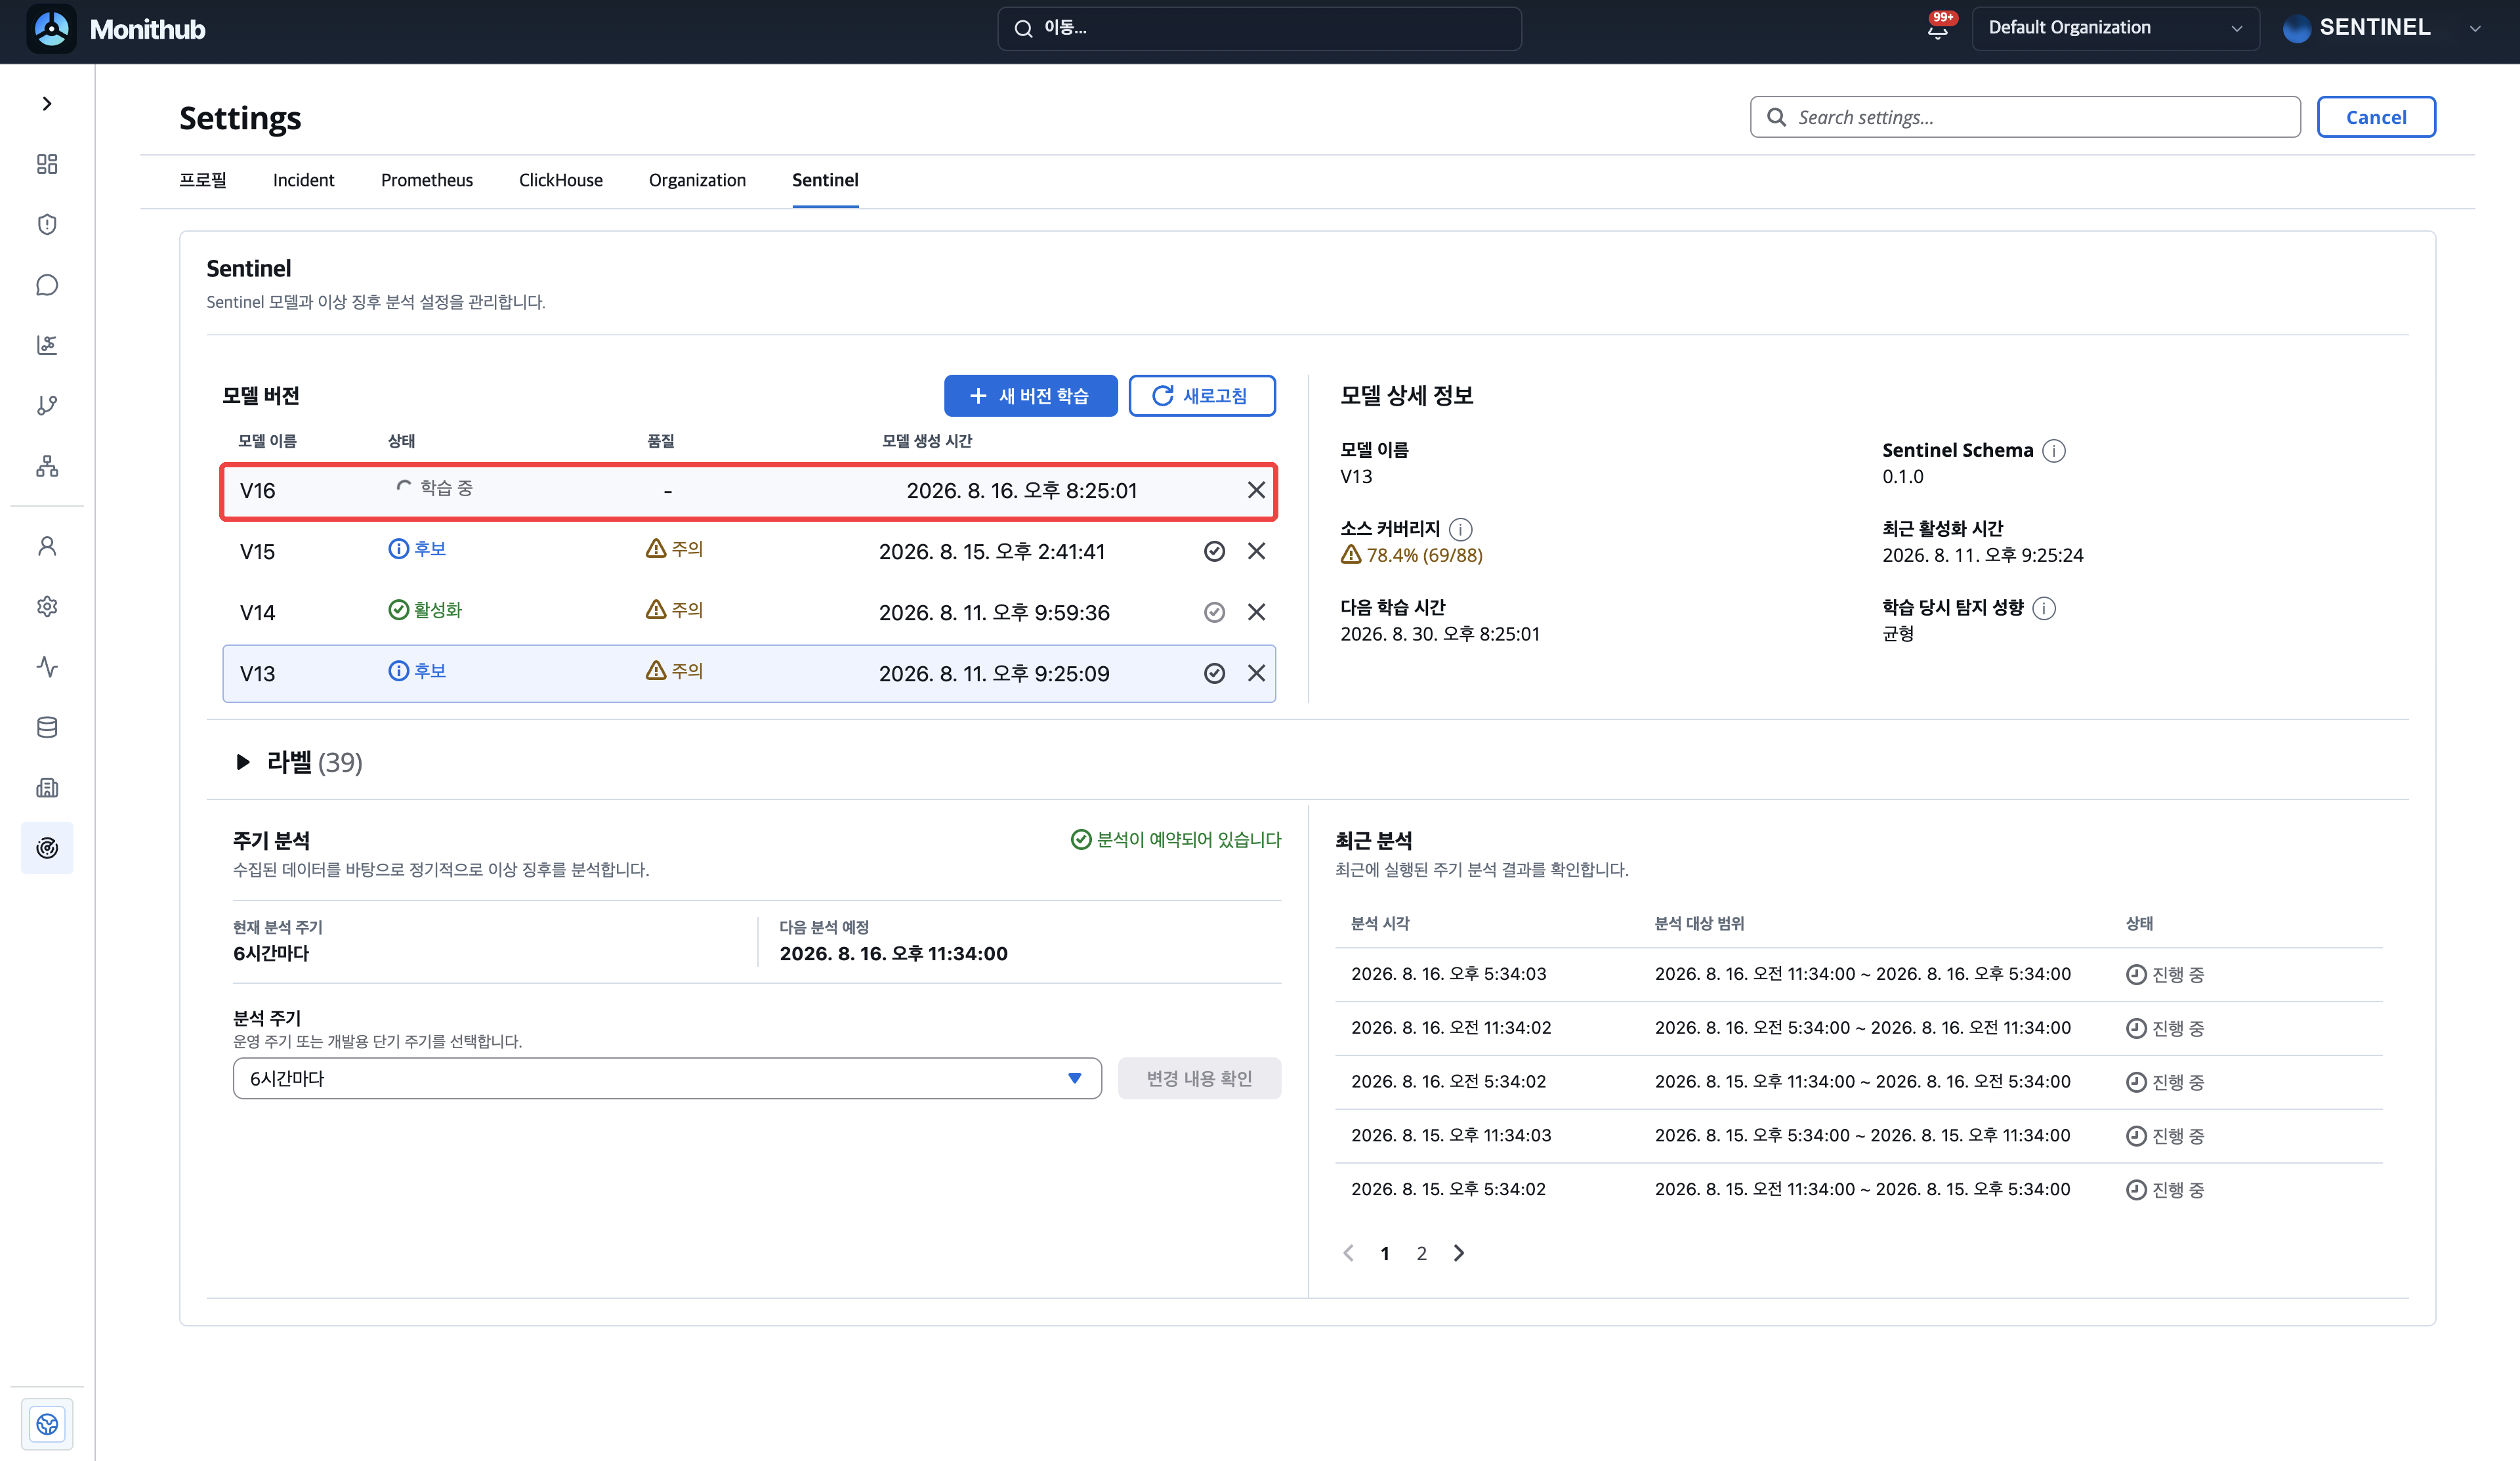Click the 78.4% (69/88) coverage warning
This screenshot has width=2520, height=1461.
click(x=1411, y=555)
